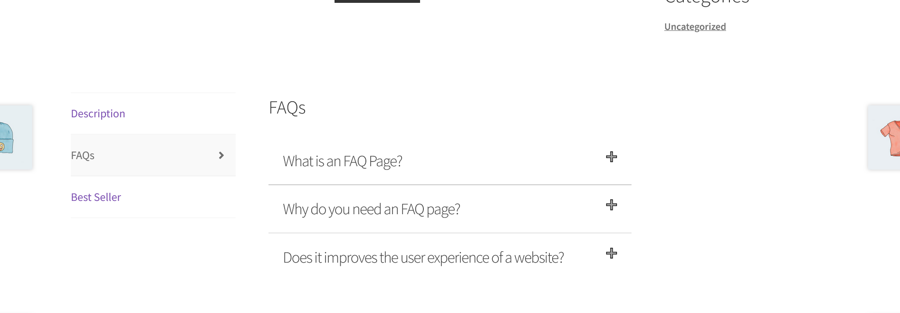Click the smiley patch on the beanie image
This screenshot has width=900, height=313.
[2, 147]
